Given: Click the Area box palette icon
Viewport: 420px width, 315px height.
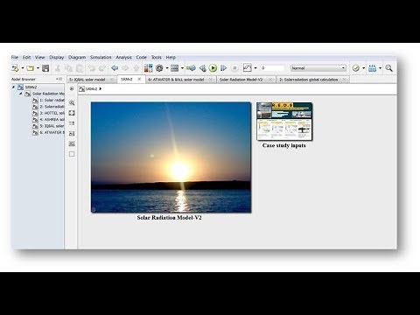Looking at the screenshot, I should tap(72, 154).
